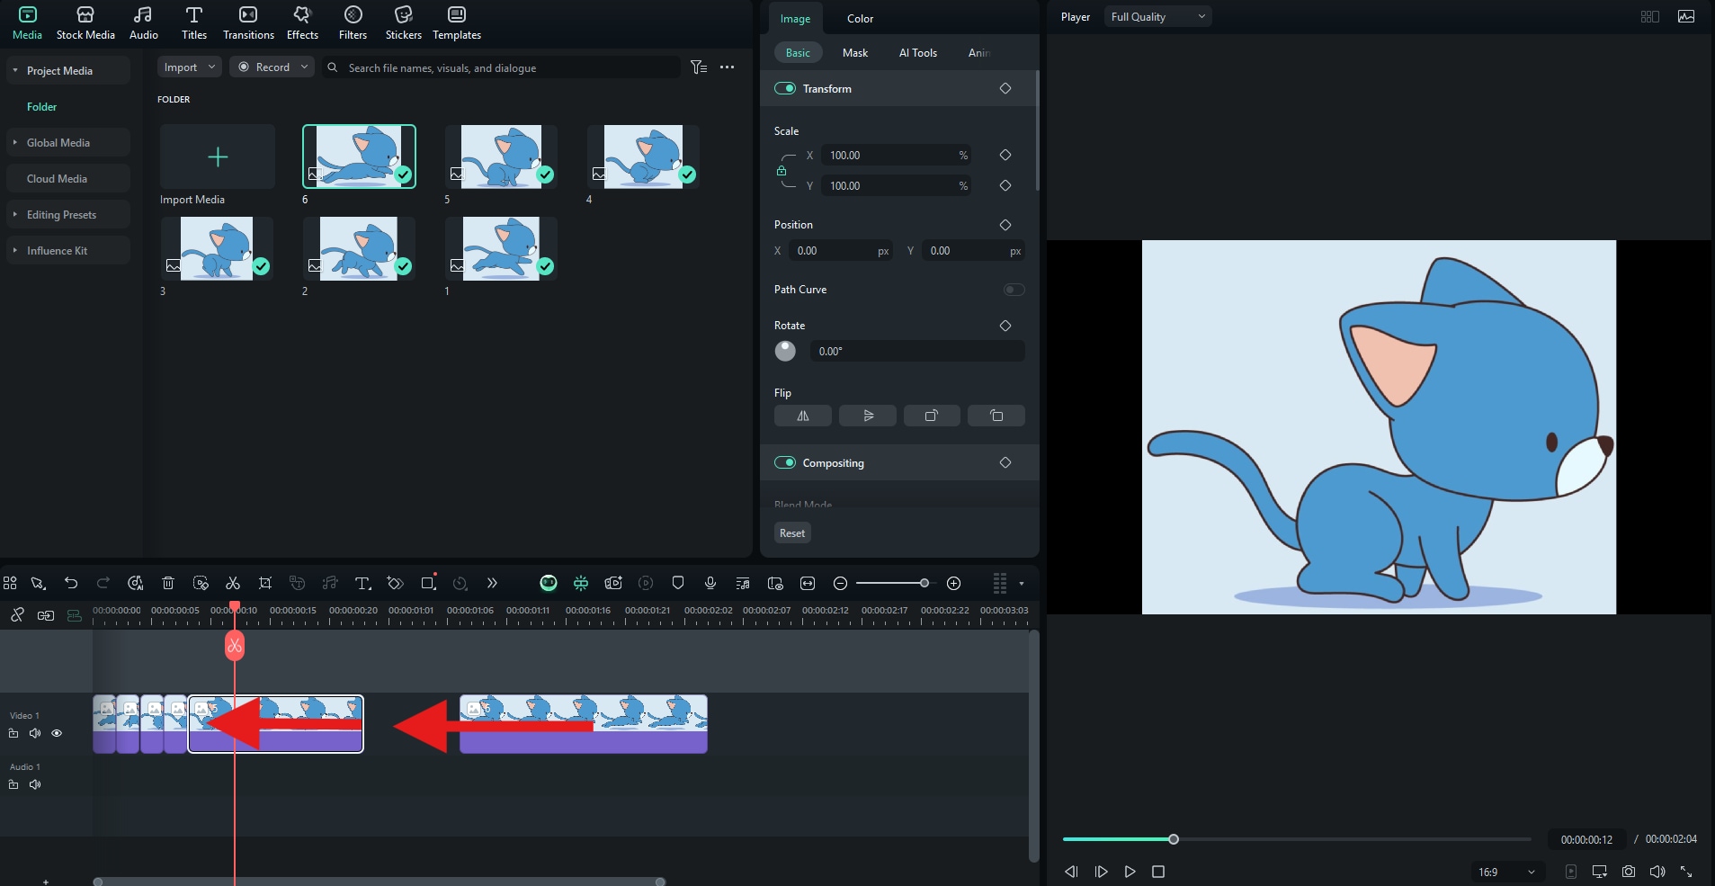This screenshot has height=886, width=1715.
Task: Click the player progress bar handle
Action: [x=1174, y=839]
